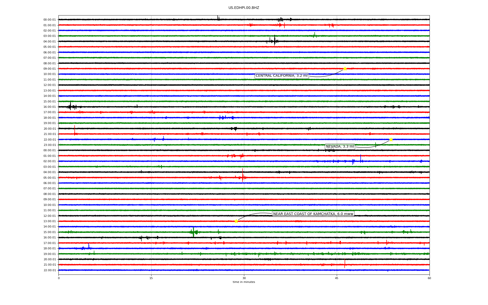The width and height of the screenshot is (488, 305).
Task: Click the 60 minute x-axis tick label
Action: click(x=429, y=278)
